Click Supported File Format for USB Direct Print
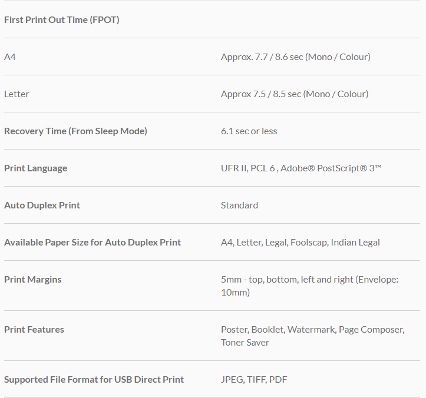This screenshot has width=426, height=398. click(x=94, y=380)
